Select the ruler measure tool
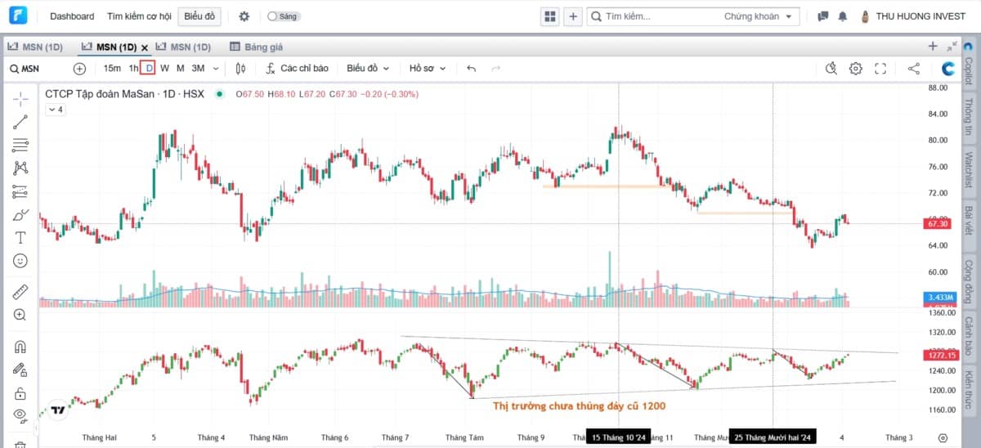The height and width of the screenshot is (448, 981). point(20,292)
